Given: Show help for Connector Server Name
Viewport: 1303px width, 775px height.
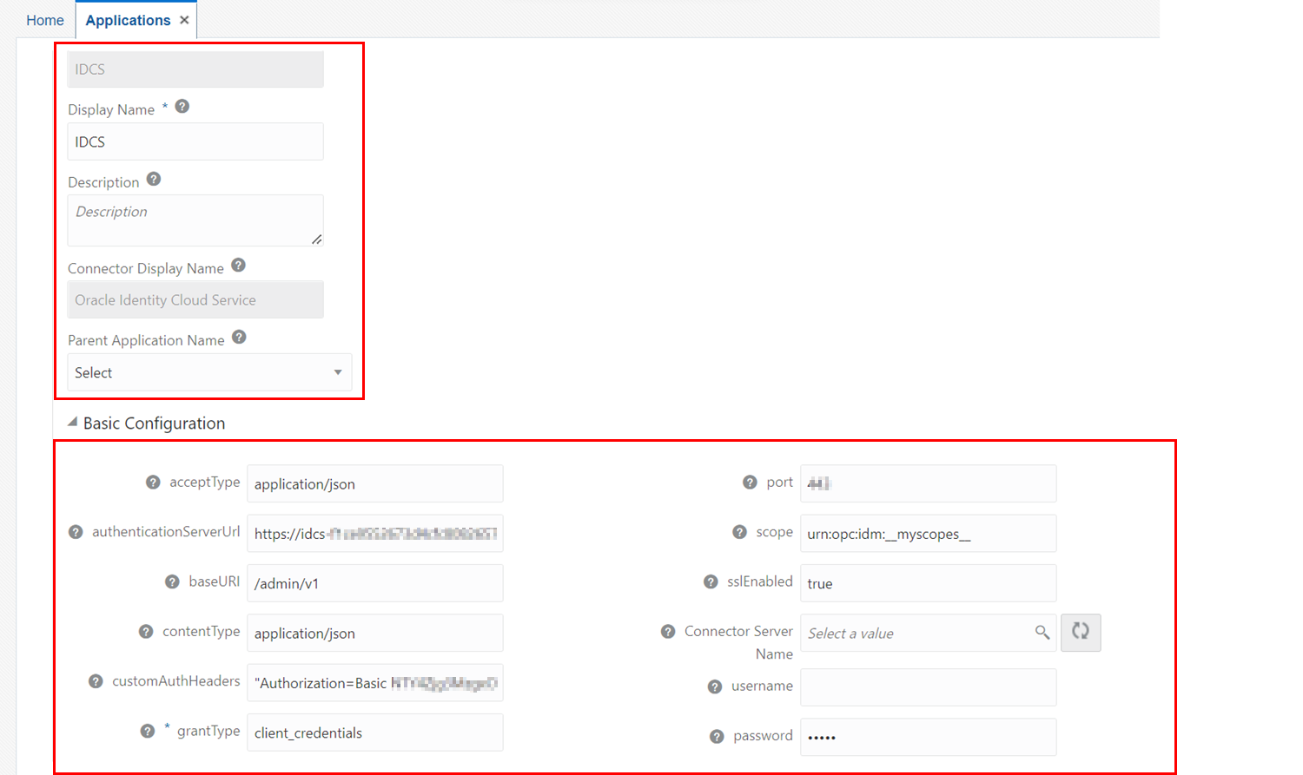Looking at the screenshot, I should point(668,632).
